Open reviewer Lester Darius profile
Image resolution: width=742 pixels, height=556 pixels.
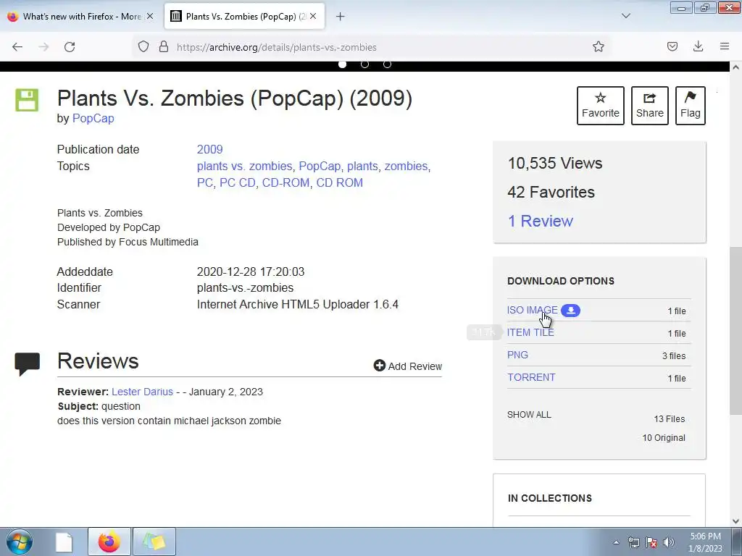click(x=143, y=392)
